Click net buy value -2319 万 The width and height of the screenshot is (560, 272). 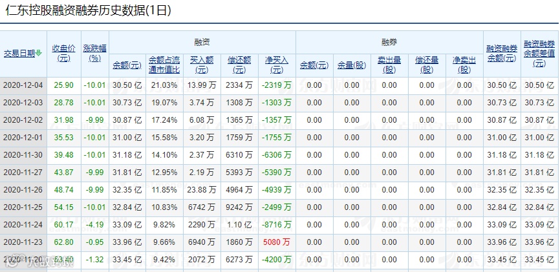pyautogui.click(x=277, y=85)
